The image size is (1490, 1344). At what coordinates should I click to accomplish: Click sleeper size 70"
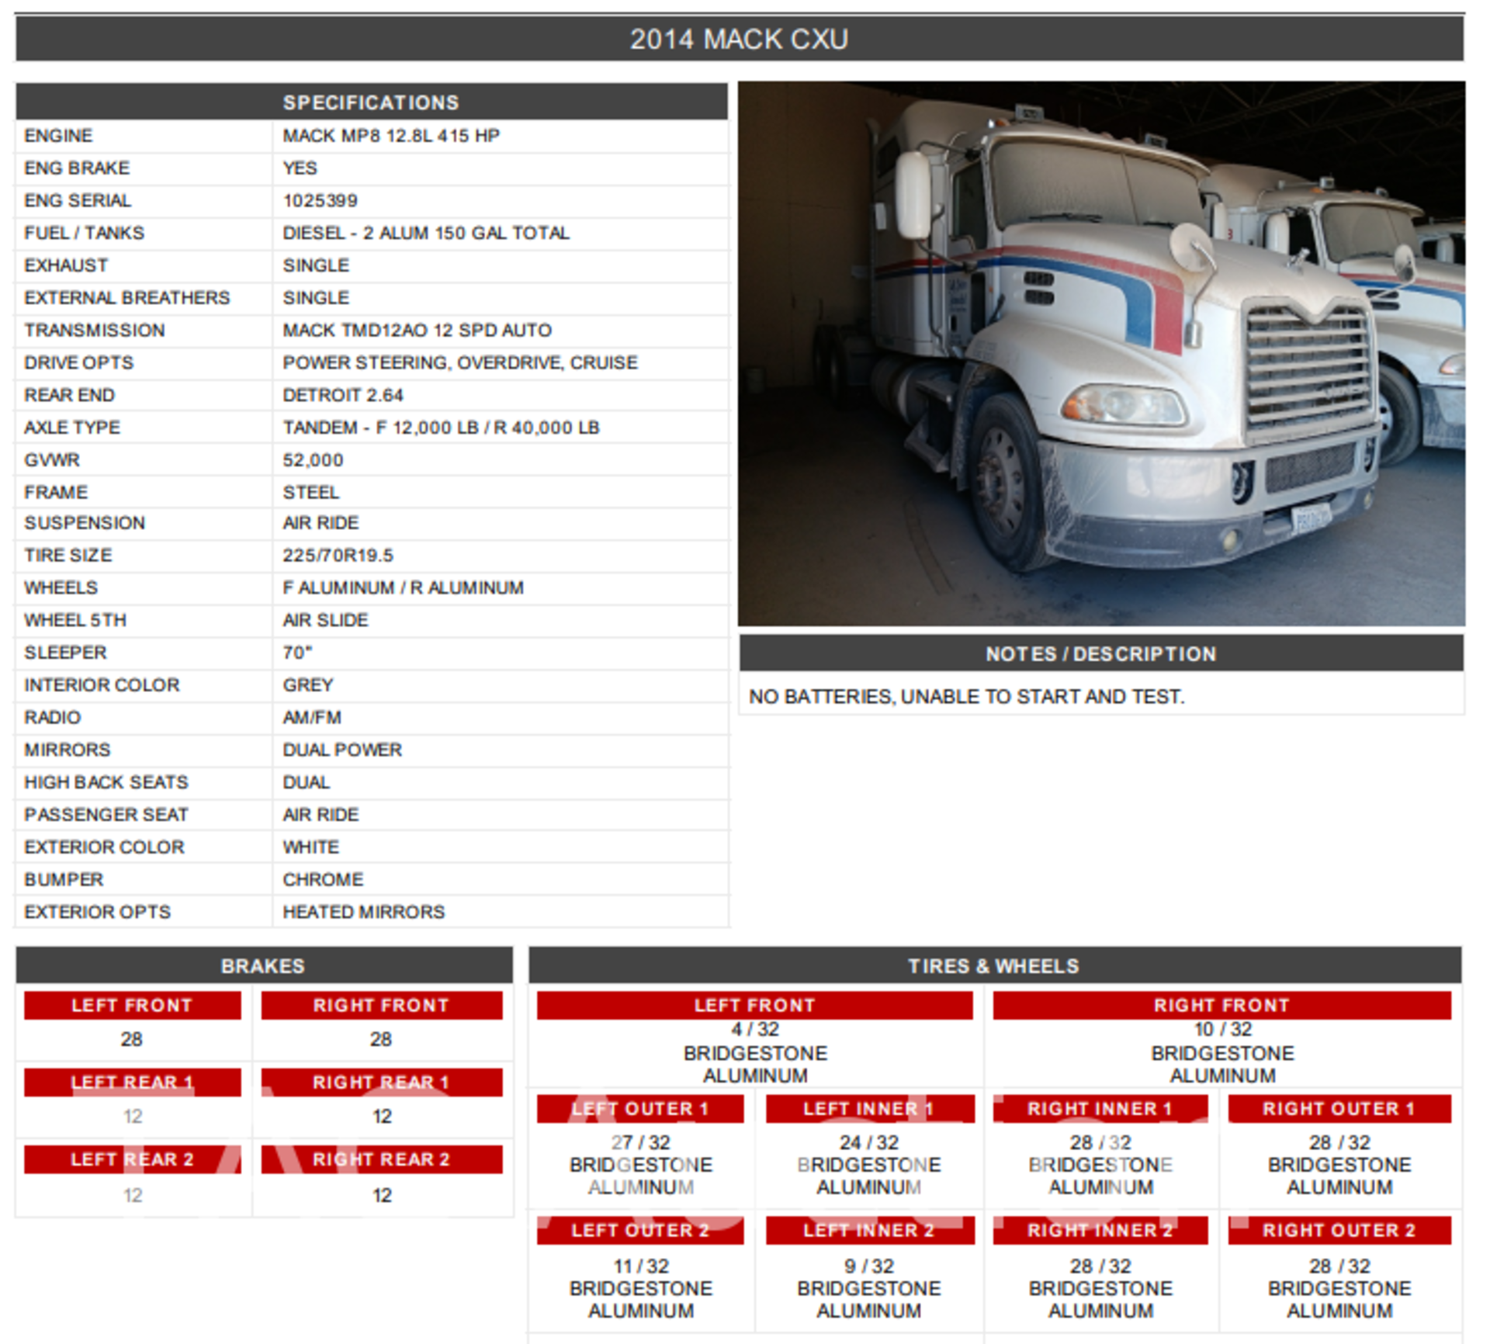(296, 653)
